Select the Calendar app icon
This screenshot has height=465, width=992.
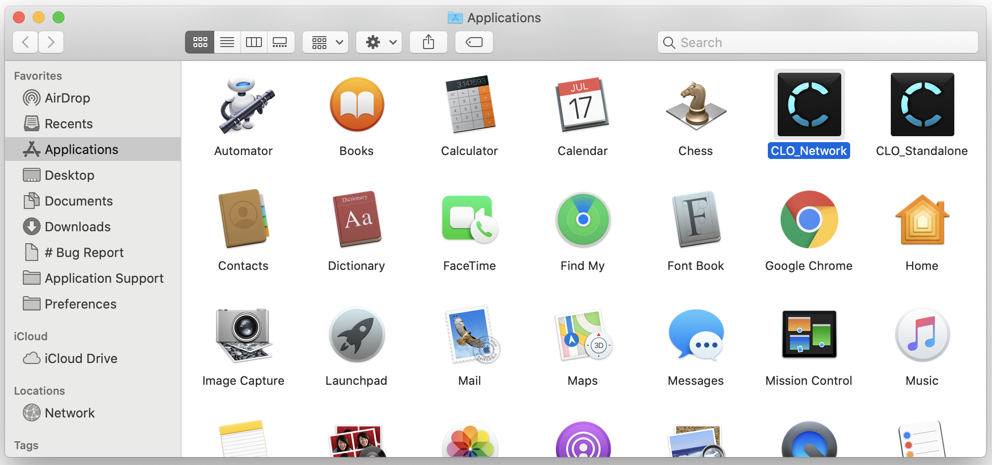click(x=583, y=104)
